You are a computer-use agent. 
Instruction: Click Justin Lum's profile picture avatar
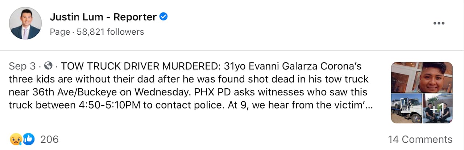coord(25,23)
